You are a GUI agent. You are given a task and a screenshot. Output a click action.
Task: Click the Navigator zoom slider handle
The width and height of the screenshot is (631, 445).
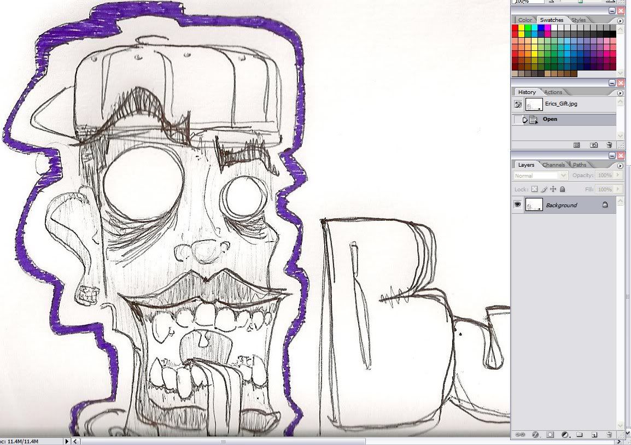(580, 2)
